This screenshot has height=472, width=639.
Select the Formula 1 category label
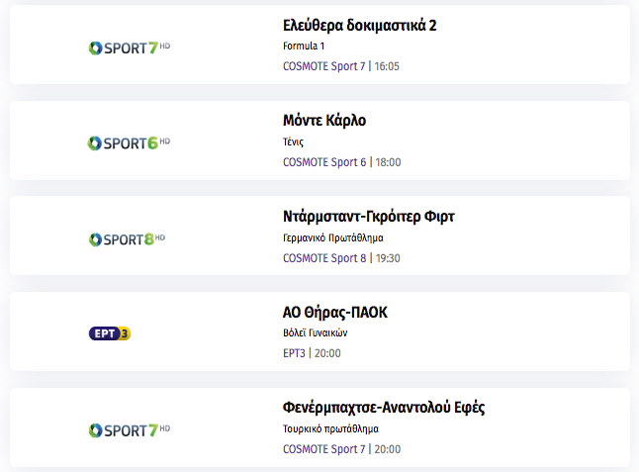(x=304, y=47)
